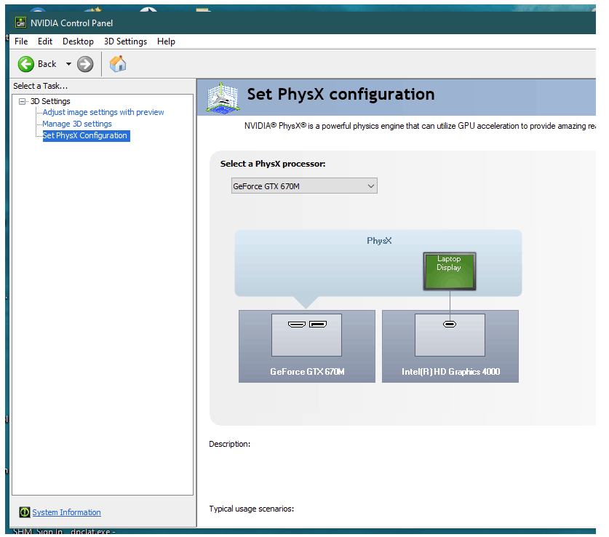The image size is (609, 537).
Task: Open the System Information link
Action: coord(66,512)
